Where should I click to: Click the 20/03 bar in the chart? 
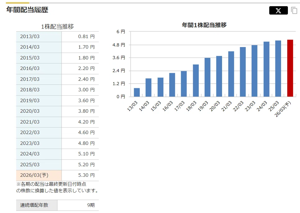tap(219, 76)
